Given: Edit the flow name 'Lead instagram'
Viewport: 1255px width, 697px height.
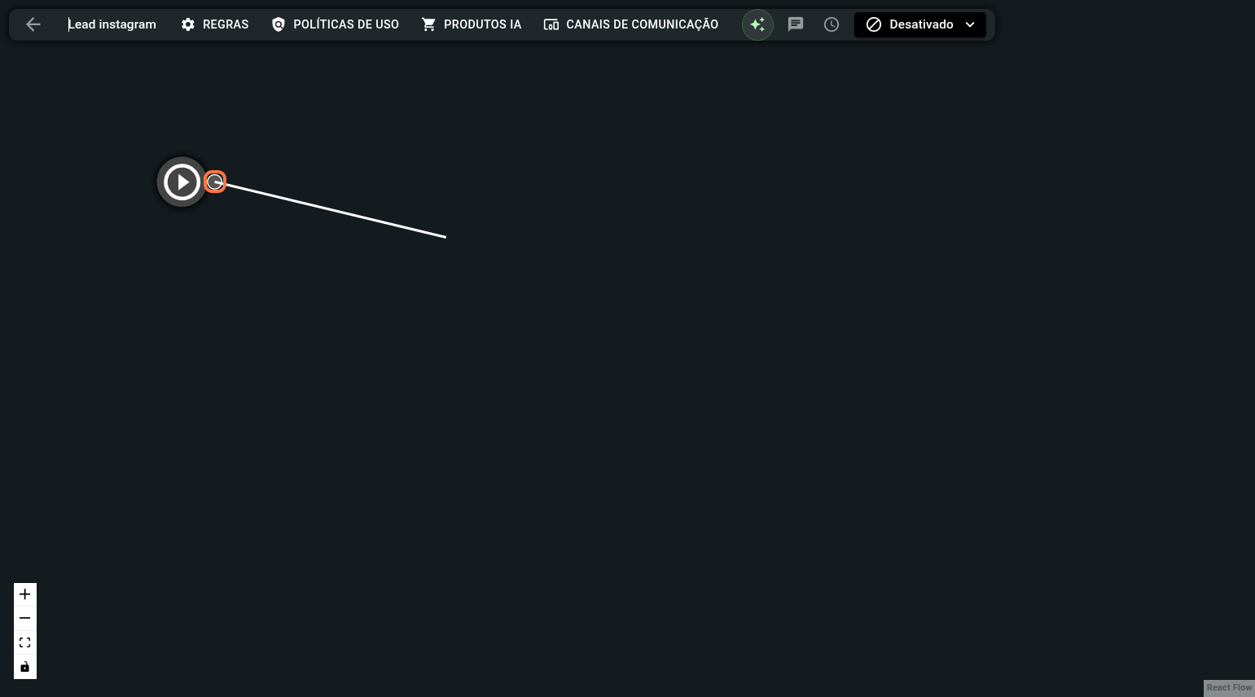Looking at the screenshot, I should (x=112, y=24).
